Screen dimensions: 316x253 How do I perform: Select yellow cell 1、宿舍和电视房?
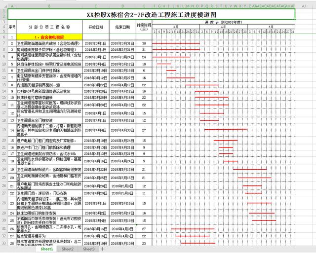[49, 37]
